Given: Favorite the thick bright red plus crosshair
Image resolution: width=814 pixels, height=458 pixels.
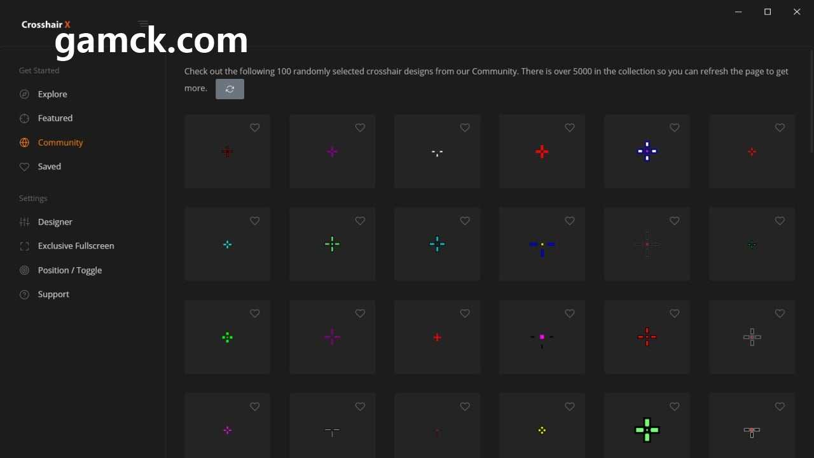Looking at the screenshot, I should [570, 128].
